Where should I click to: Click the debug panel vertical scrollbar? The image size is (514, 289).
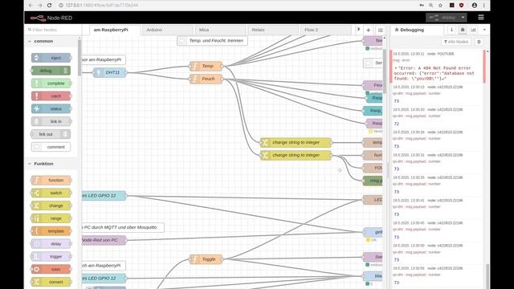click(487, 275)
